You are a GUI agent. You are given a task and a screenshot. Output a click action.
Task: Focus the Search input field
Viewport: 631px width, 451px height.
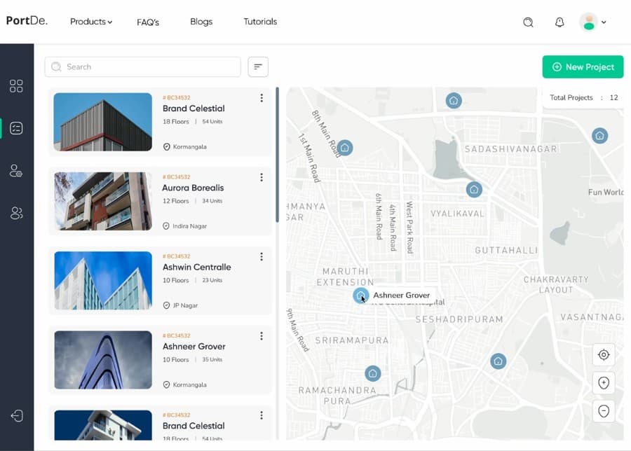(x=143, y=67)
